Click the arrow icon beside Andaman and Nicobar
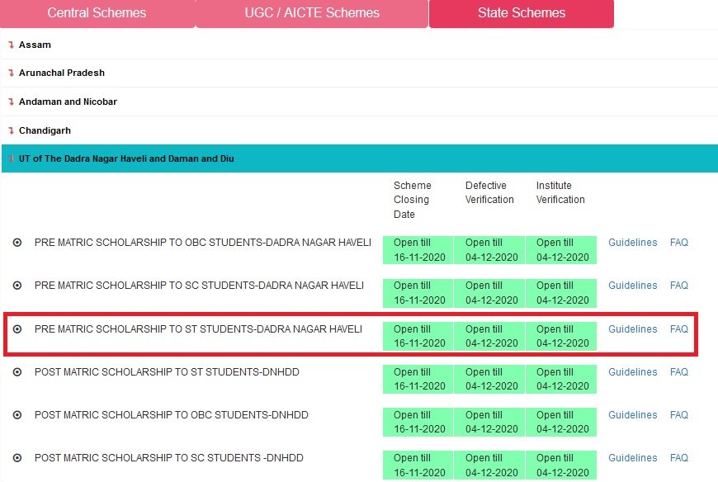This screenshot has width=718, height=482. point(11,102)
